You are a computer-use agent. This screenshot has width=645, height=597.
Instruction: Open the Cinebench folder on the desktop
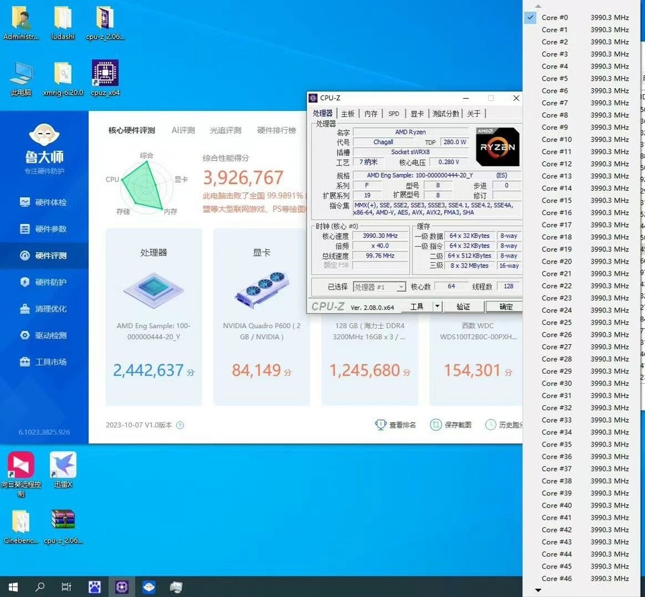tap(21, 527)
